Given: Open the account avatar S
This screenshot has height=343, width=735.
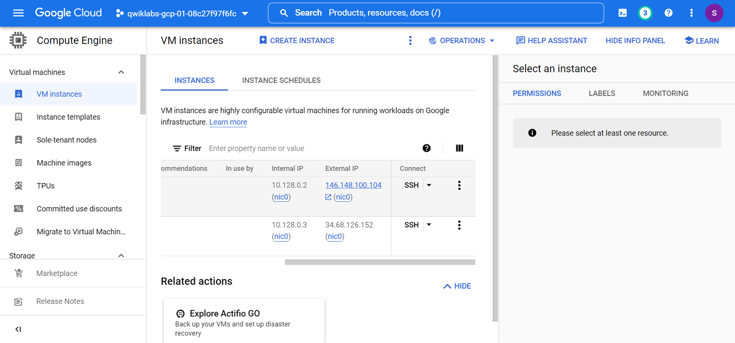Looking at the screenshot, I should pyautogui.click(x=714, y=13).
